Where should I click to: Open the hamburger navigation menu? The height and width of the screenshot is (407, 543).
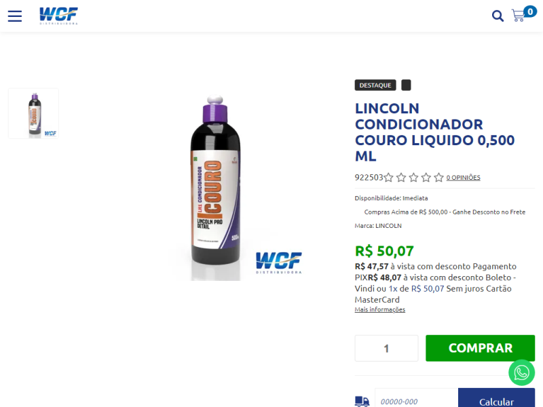click(15, 16)
